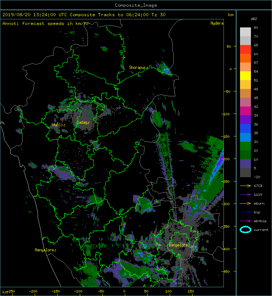Click the 54 dBZ yellow swatch
Viewport: 272px width, 296px height.
[x=245, y=76]
